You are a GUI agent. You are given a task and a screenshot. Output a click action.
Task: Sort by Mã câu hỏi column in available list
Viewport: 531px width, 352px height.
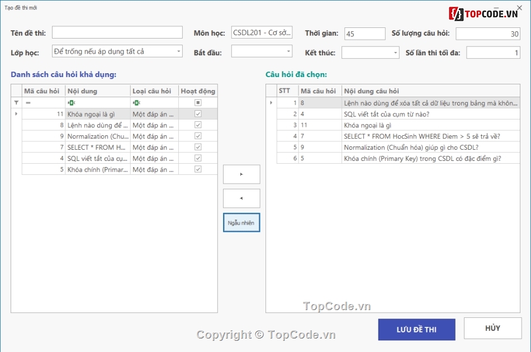[x=44, y=91]
